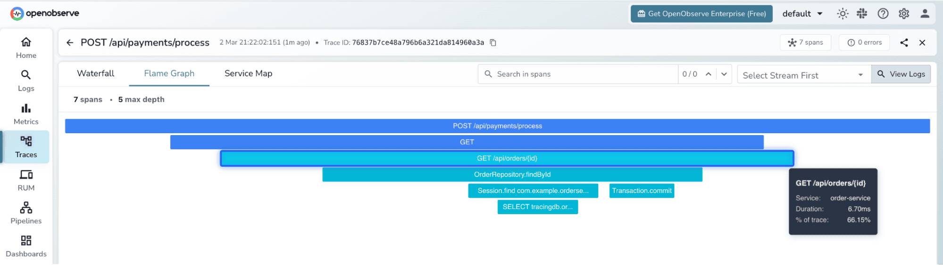Select the OrderRepository.findById span bar
This screenshot has height=265, width=943.
(x=512, y=175)
